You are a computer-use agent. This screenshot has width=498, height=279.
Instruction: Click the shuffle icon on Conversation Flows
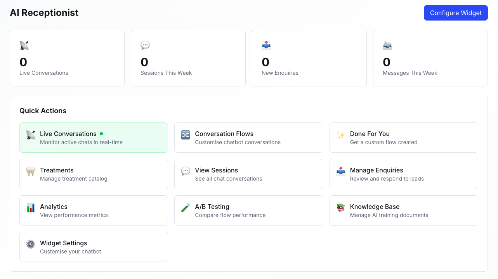185,134
